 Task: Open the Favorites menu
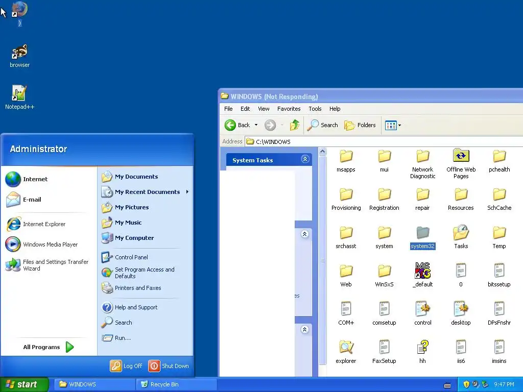click(x=289, y=109)
